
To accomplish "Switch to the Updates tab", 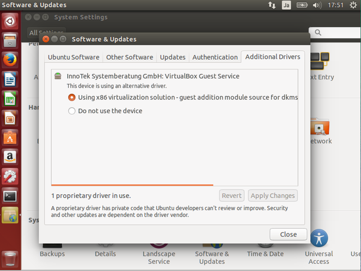I will (x=173, y=57).
